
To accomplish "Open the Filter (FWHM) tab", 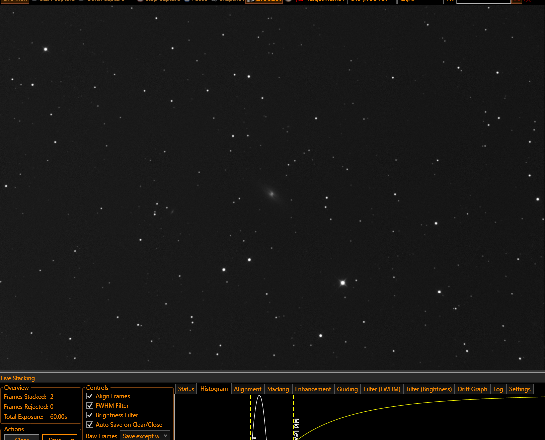I will (x=382, y=389).
